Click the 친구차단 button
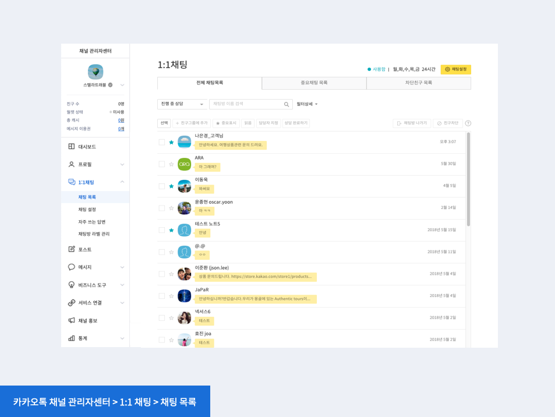Image resolution: width=555 pixels, height=417 pixels. pos(447,123)
